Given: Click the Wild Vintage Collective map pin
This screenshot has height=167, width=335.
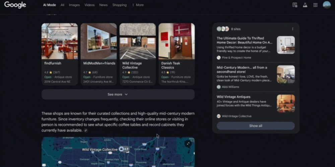Looking at the screenshot, I should pos(121,149).
